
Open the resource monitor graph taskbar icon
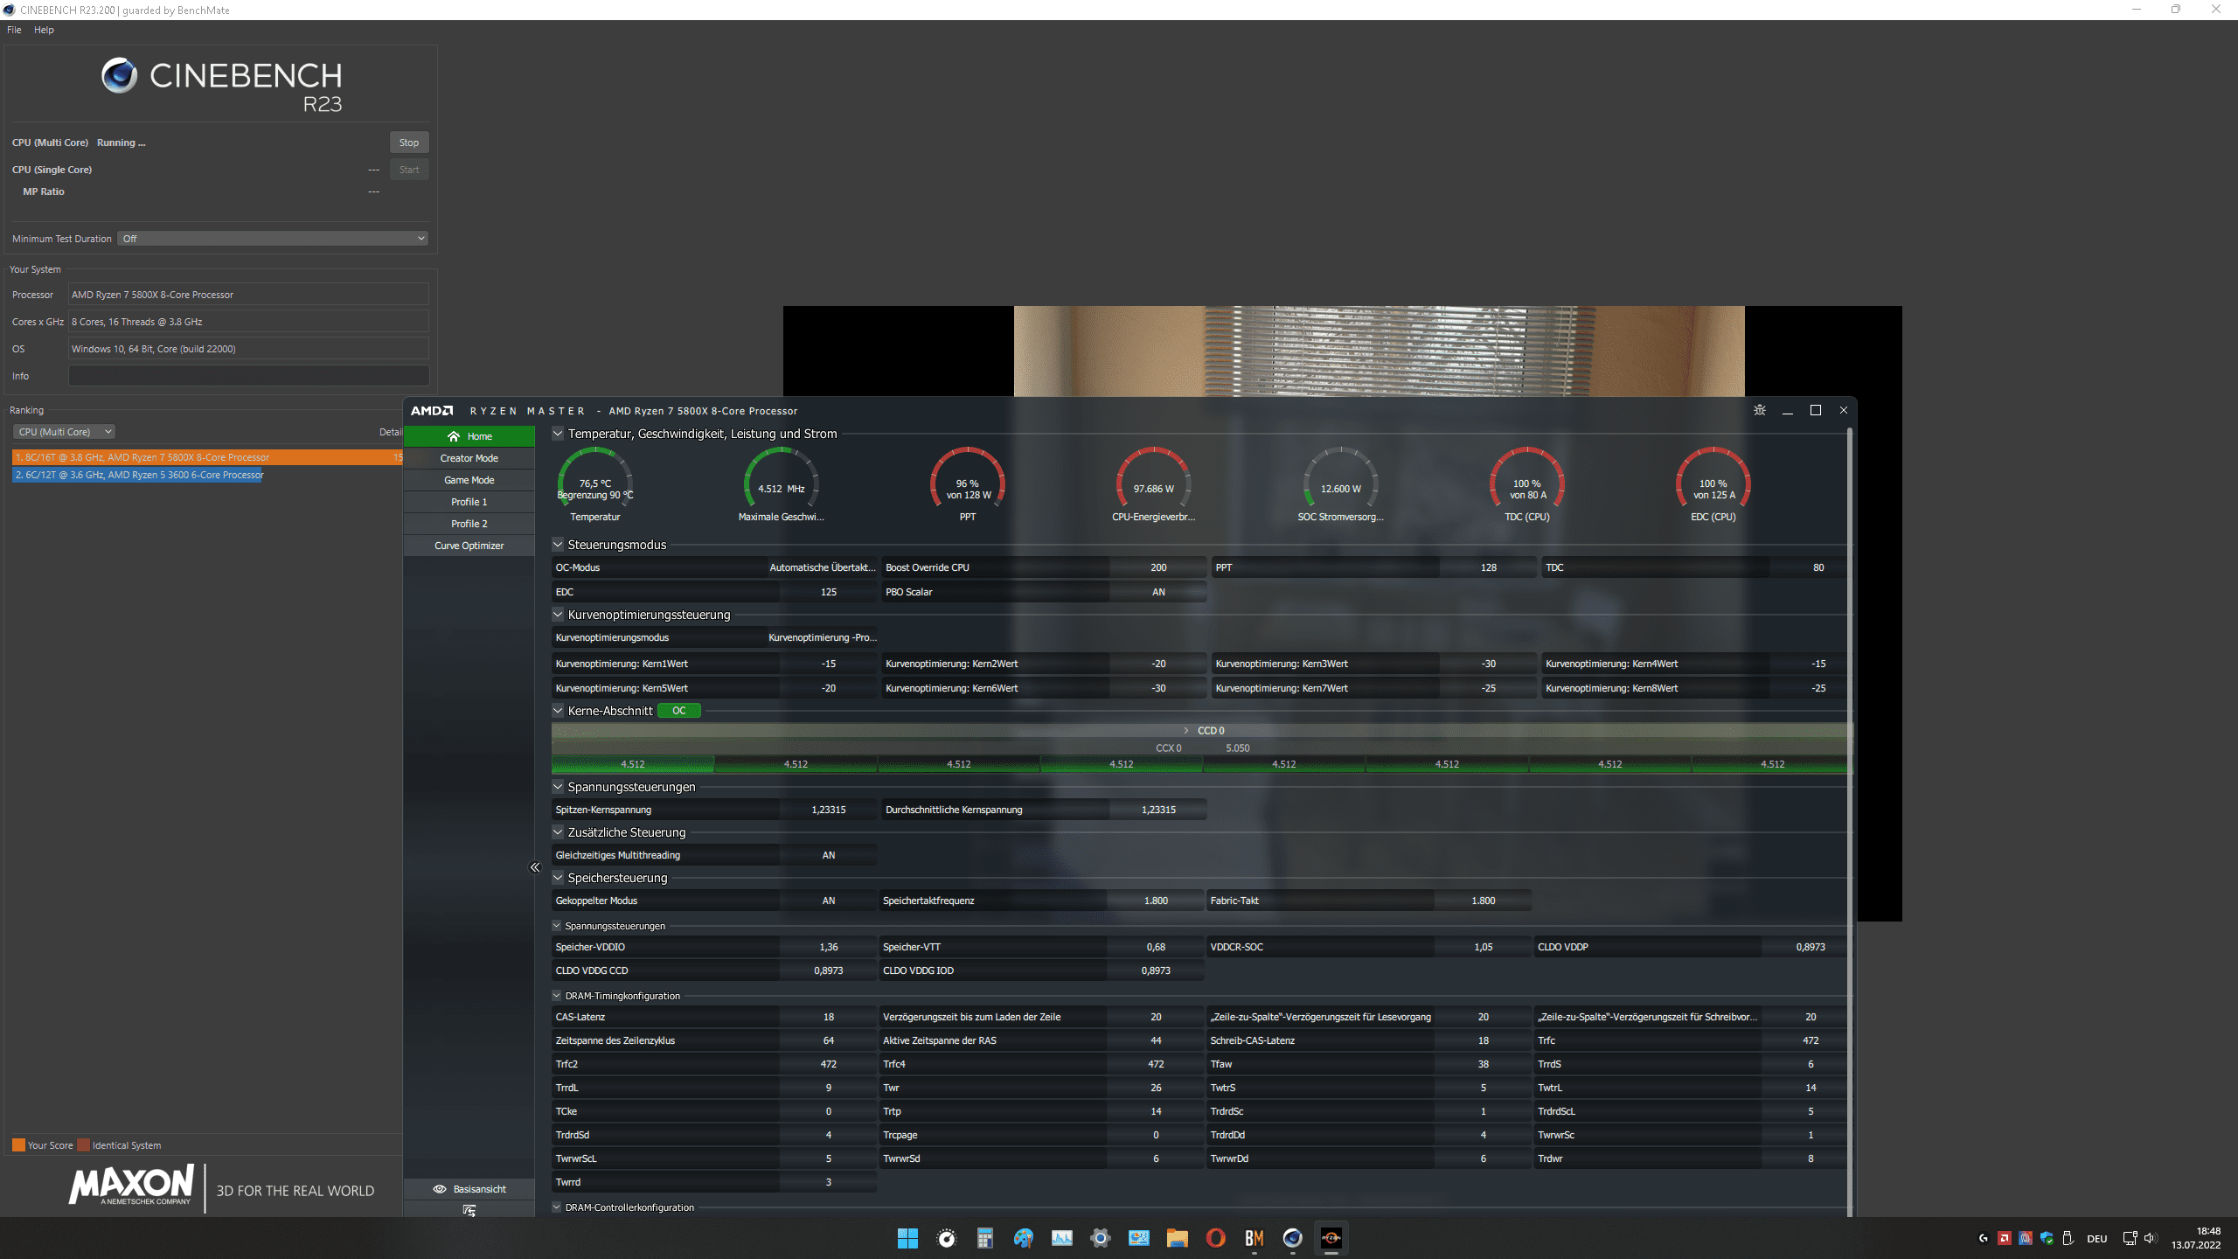pyautogui.click(x=1062, y=1238)
